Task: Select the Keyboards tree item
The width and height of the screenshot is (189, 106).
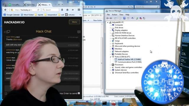Action: [119, 44]
